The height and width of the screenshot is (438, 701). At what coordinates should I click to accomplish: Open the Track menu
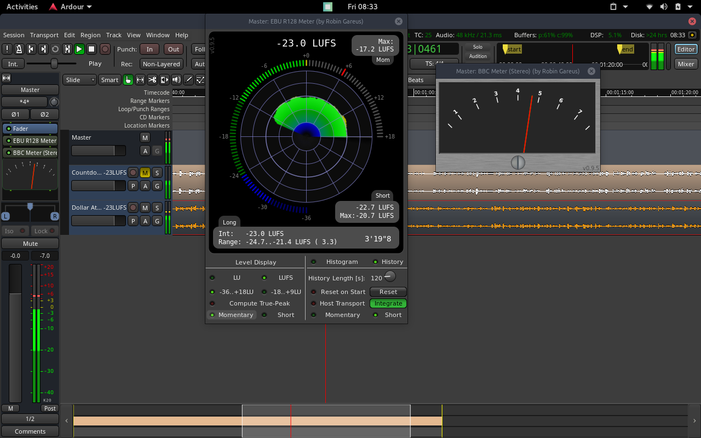pyautogui.click(x=114, y=35)
